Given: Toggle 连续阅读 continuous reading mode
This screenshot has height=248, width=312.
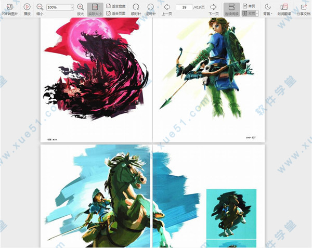Looking at the screenshot, I should click(231, 9).
